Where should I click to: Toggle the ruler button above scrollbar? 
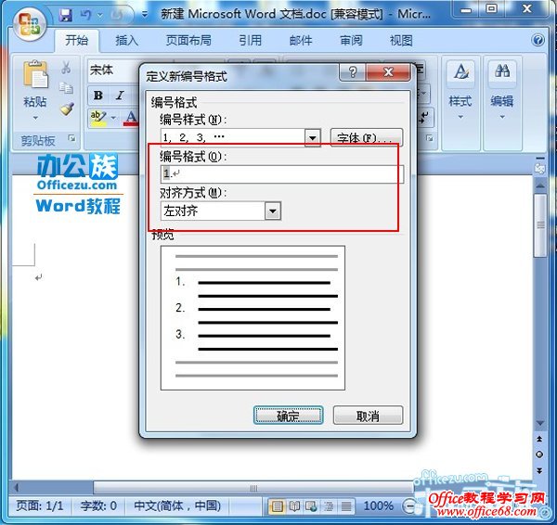pos(540,168)
